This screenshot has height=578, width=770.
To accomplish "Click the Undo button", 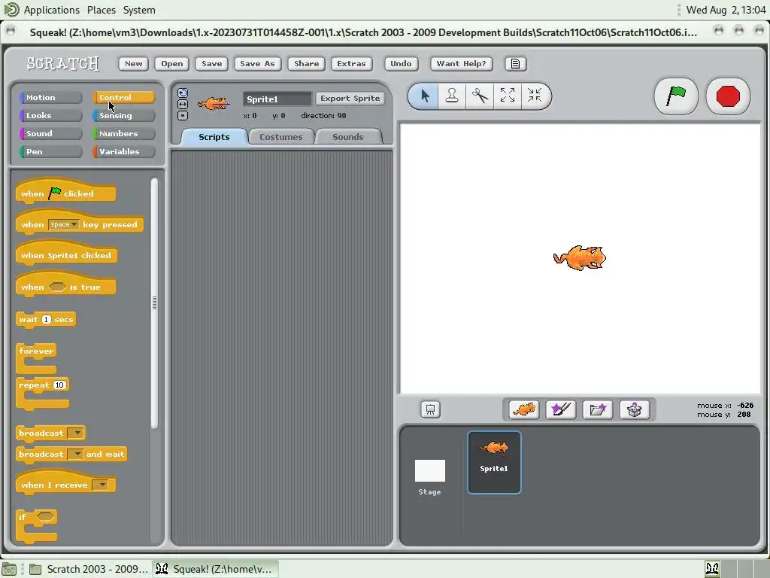I will tap(401, 63).
